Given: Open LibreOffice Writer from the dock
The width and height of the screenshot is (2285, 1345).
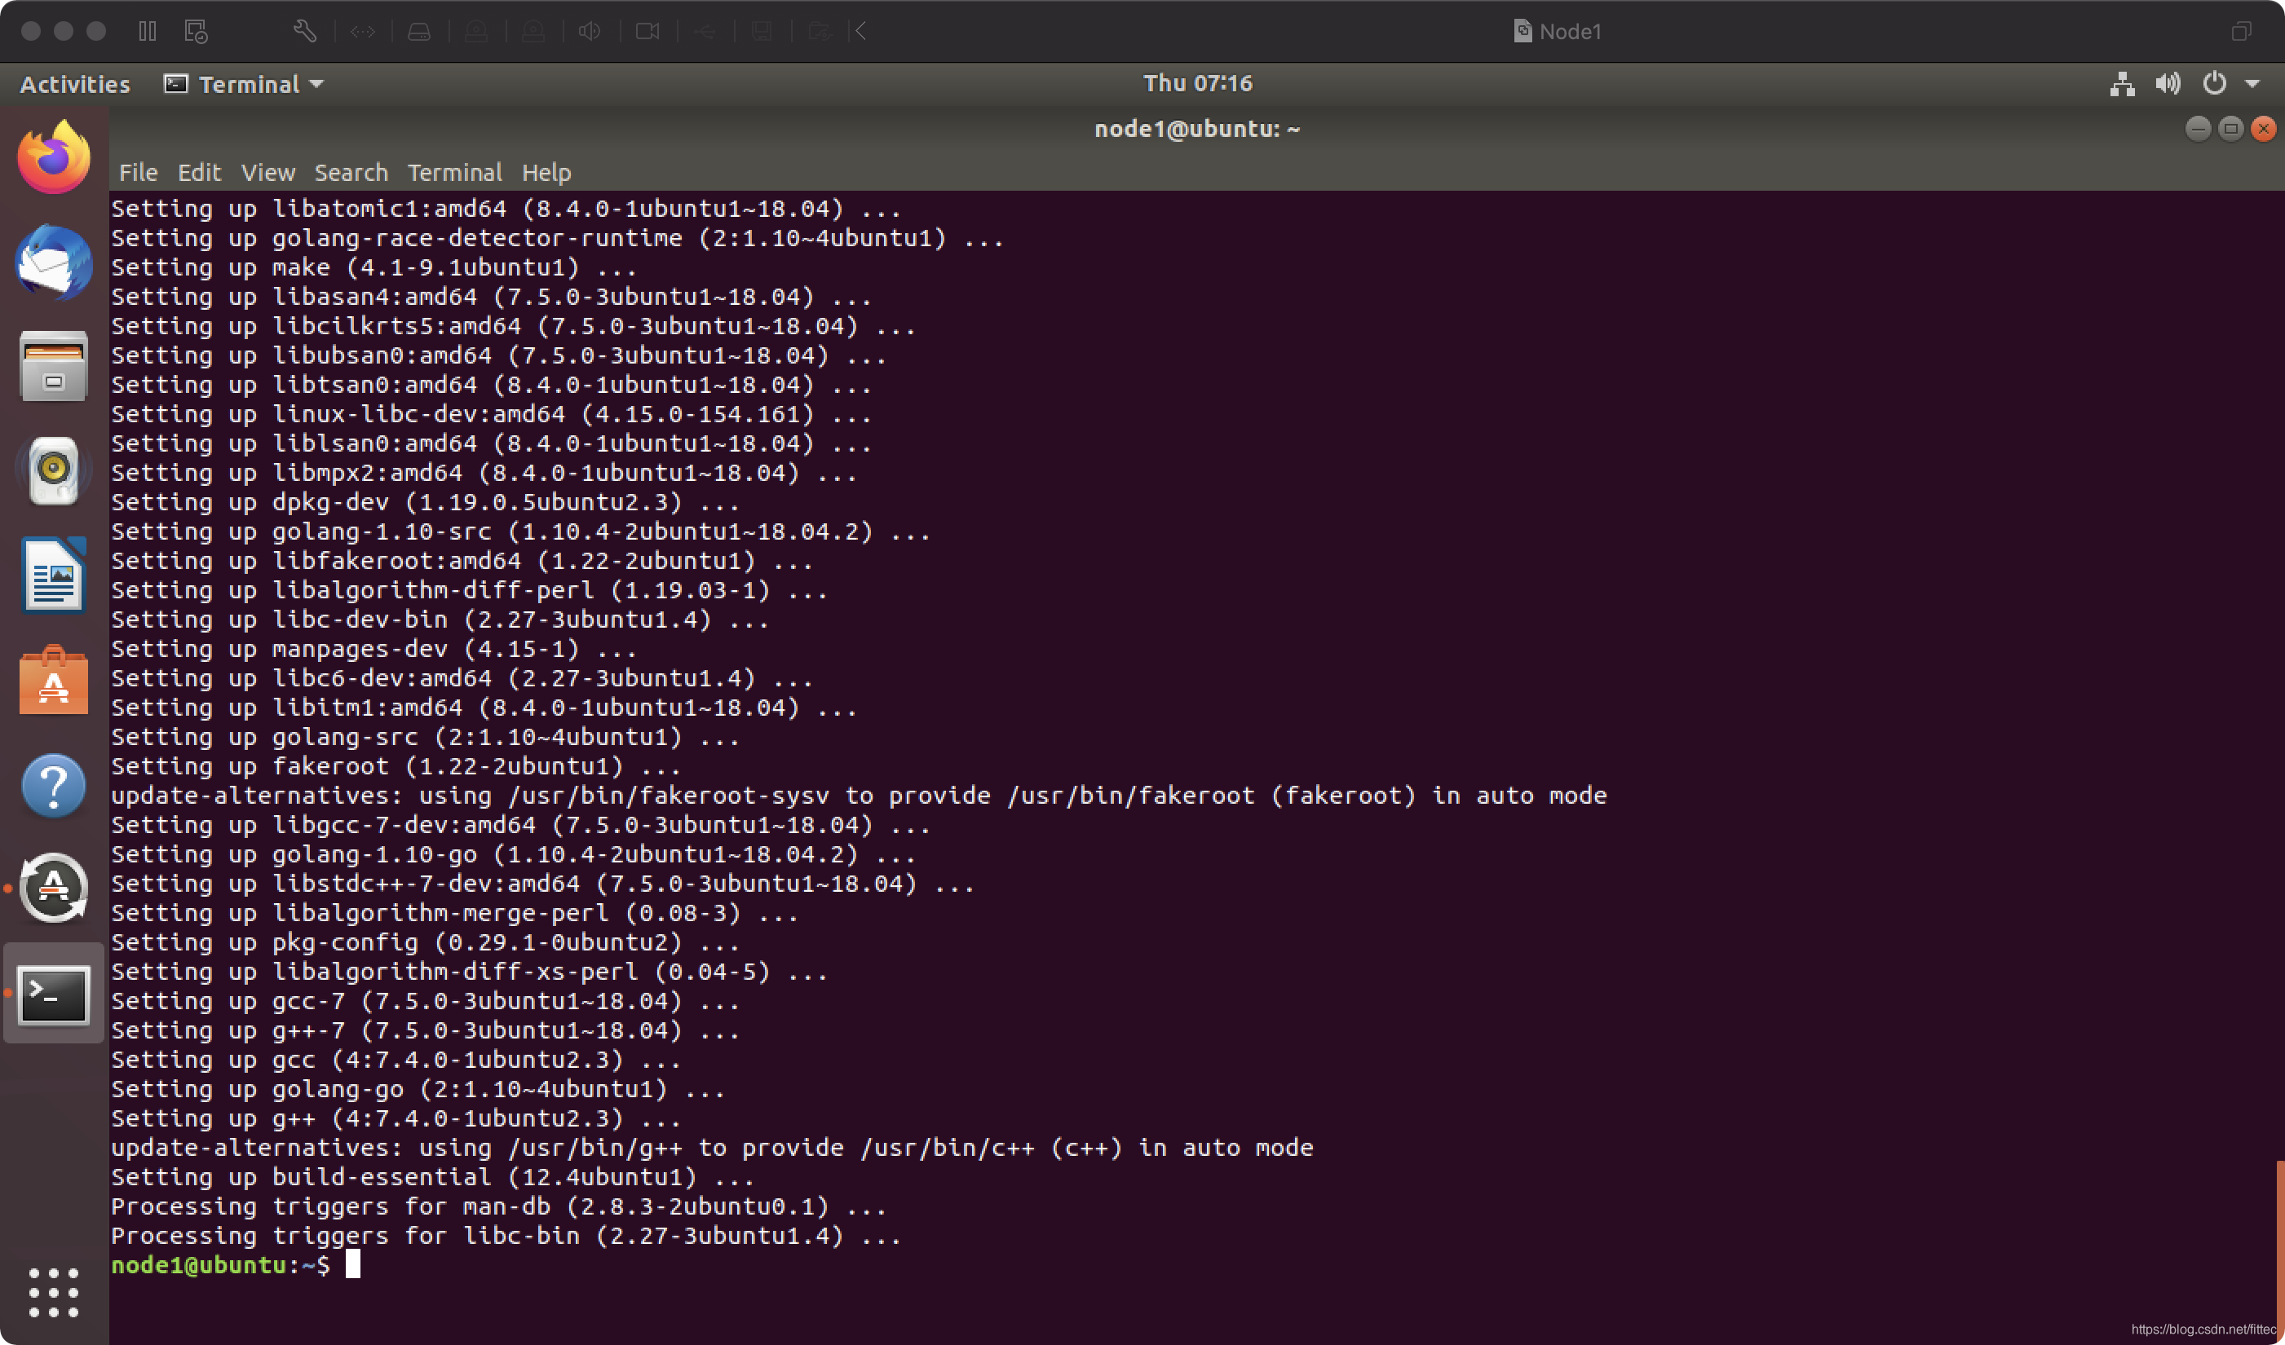Looking at the screenshot, I should click(x=54, y=575).
